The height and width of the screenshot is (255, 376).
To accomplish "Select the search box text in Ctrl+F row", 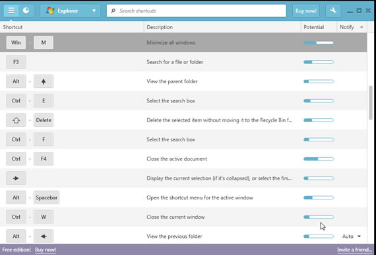I will tap(171, 139).
